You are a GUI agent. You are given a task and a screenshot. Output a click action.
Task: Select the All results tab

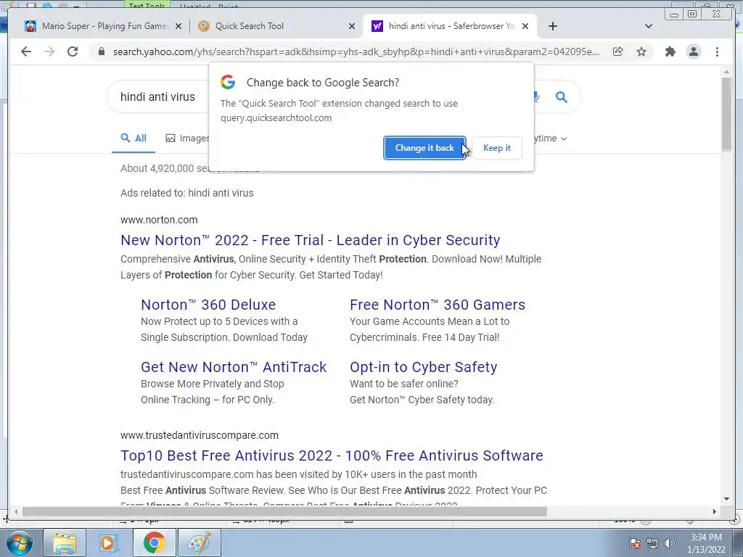point(134,138)
